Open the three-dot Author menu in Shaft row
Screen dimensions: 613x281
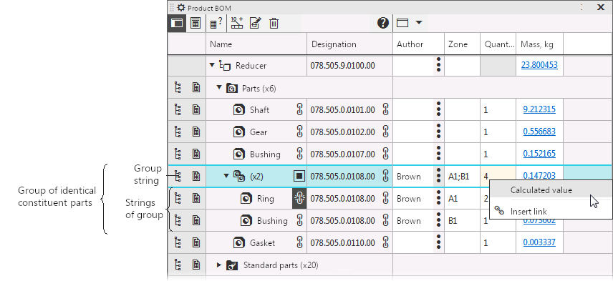(x=439, y=109)
